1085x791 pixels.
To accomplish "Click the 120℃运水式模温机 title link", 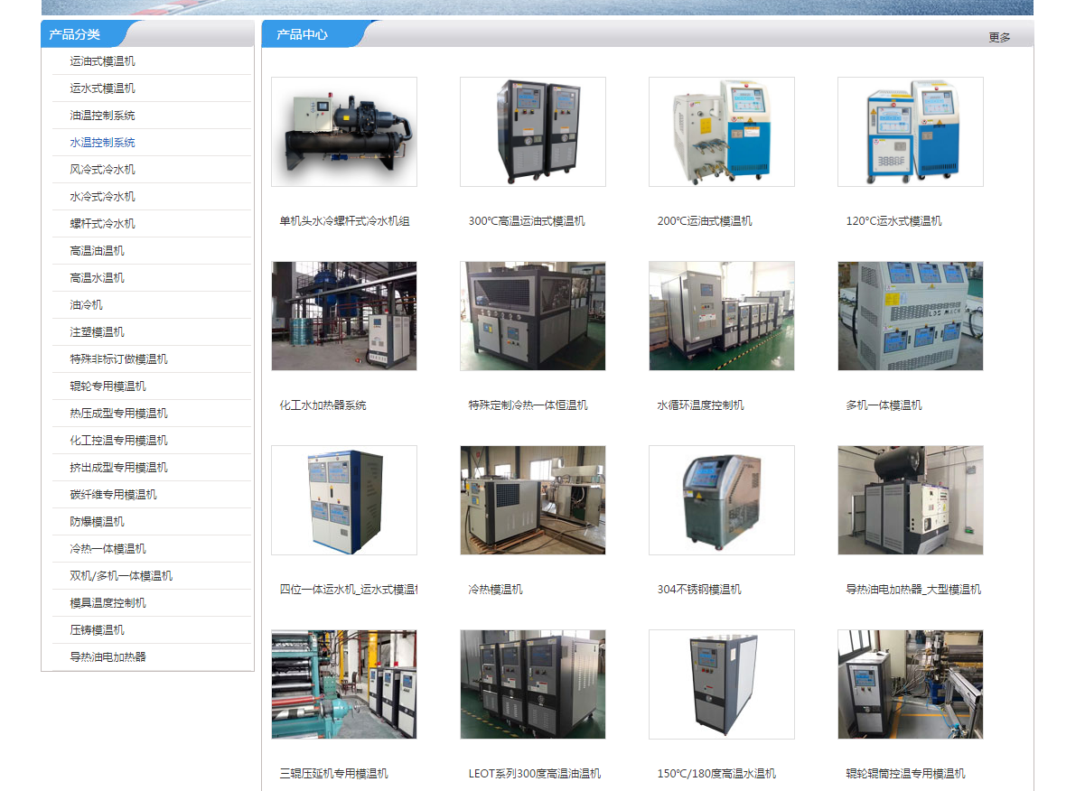I will coord(893,221).
